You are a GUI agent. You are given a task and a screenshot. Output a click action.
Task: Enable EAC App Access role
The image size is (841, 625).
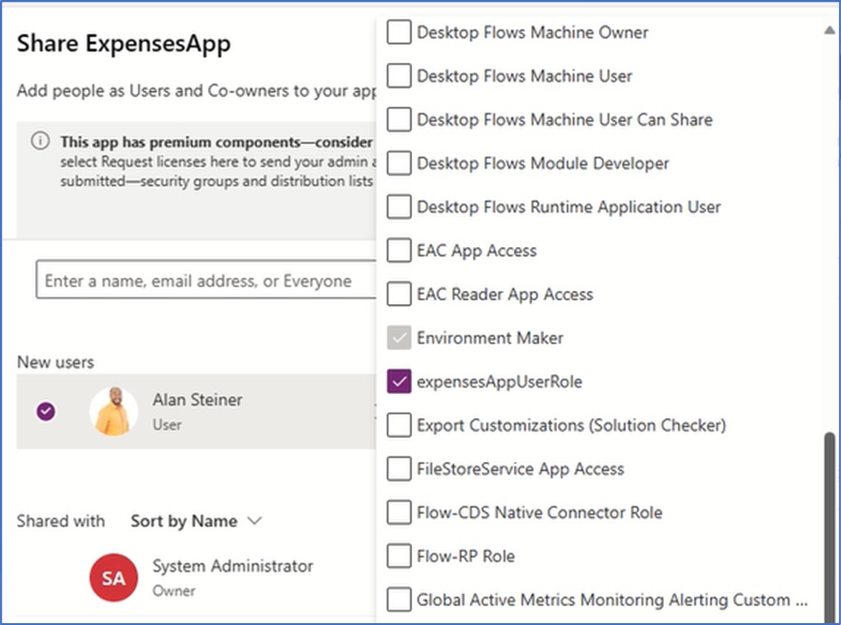399,251
